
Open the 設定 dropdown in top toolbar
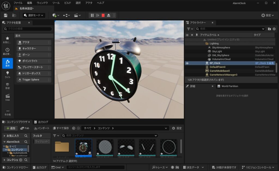click(x=268, y=15)
